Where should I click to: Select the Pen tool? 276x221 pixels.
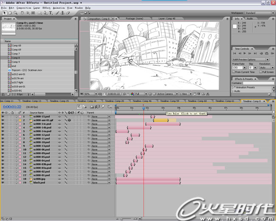point(45,13)
